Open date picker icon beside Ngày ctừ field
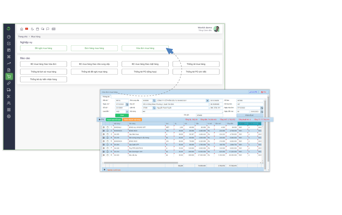 click(128, 104)
